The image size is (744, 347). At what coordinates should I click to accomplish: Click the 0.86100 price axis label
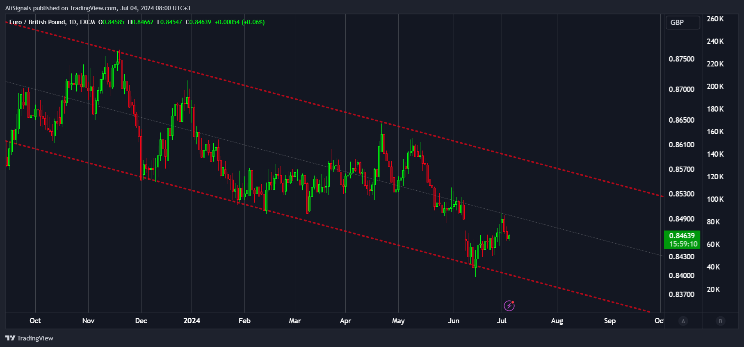click(x=682, y=145)
